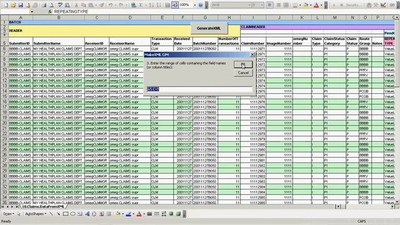Click the Insert Diagram icon
This screenshot has width=400, height=225.
tap(94, 214)
